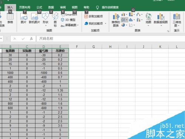This screenshot has height=139, width=185.
Task: Select the cell containing 15
Action: point(10,64)
